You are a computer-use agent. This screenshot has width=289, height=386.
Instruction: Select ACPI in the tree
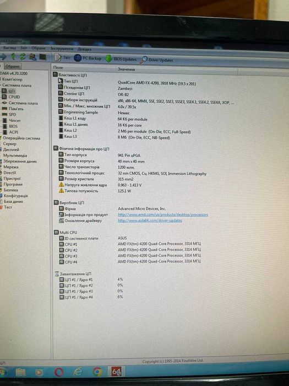click(x=14, y=132)
